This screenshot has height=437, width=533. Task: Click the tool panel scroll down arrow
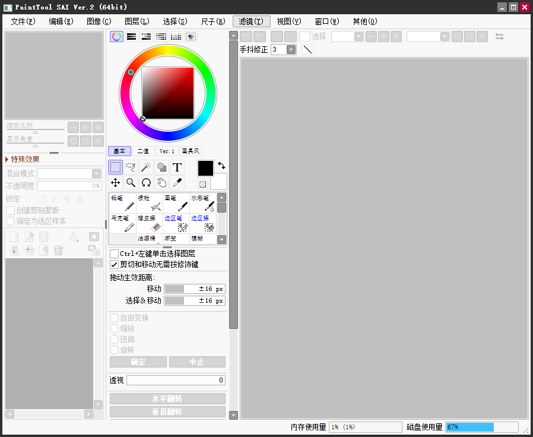(233, 415)
